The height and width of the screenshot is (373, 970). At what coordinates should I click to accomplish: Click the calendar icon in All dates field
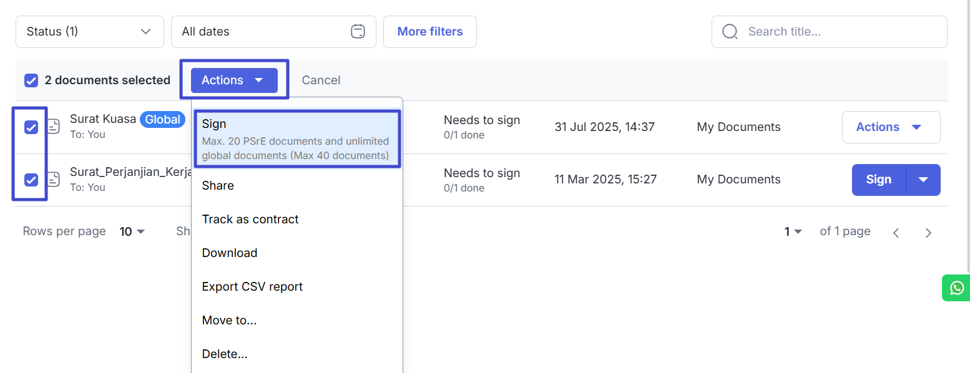coord(358,31)
